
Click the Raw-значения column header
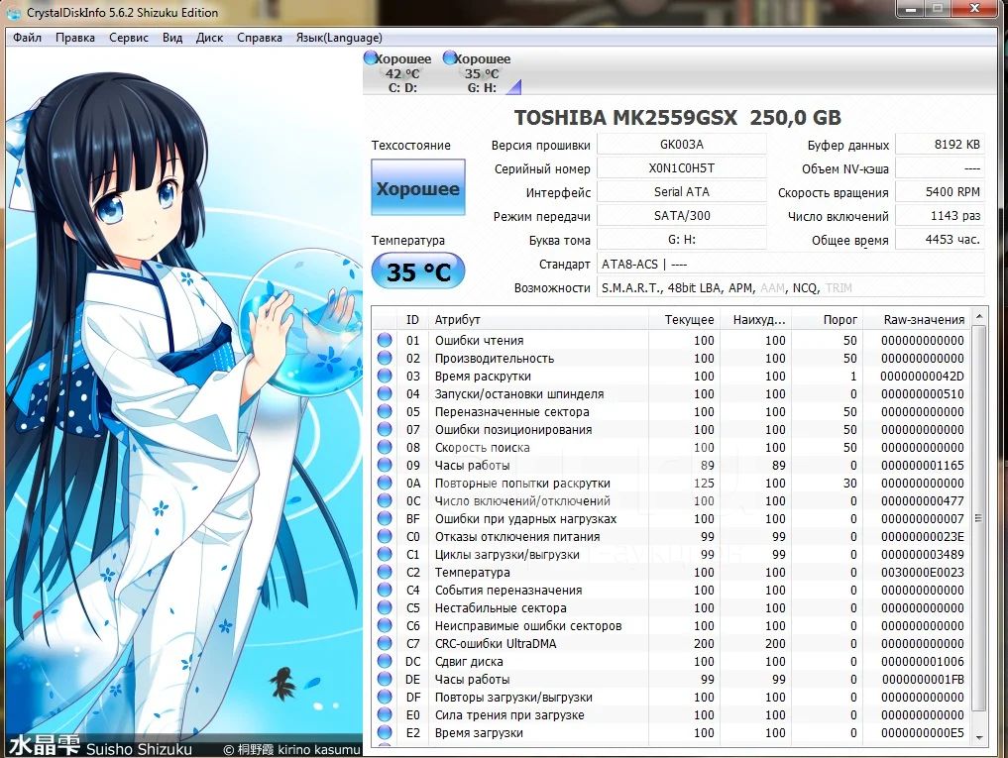[x=917, y=319]
